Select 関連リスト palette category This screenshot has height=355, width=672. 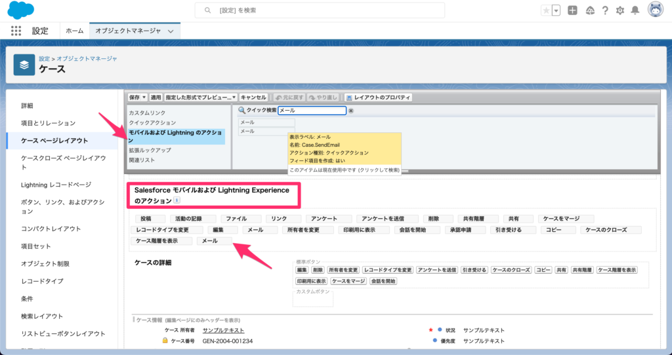click(142, 160)
